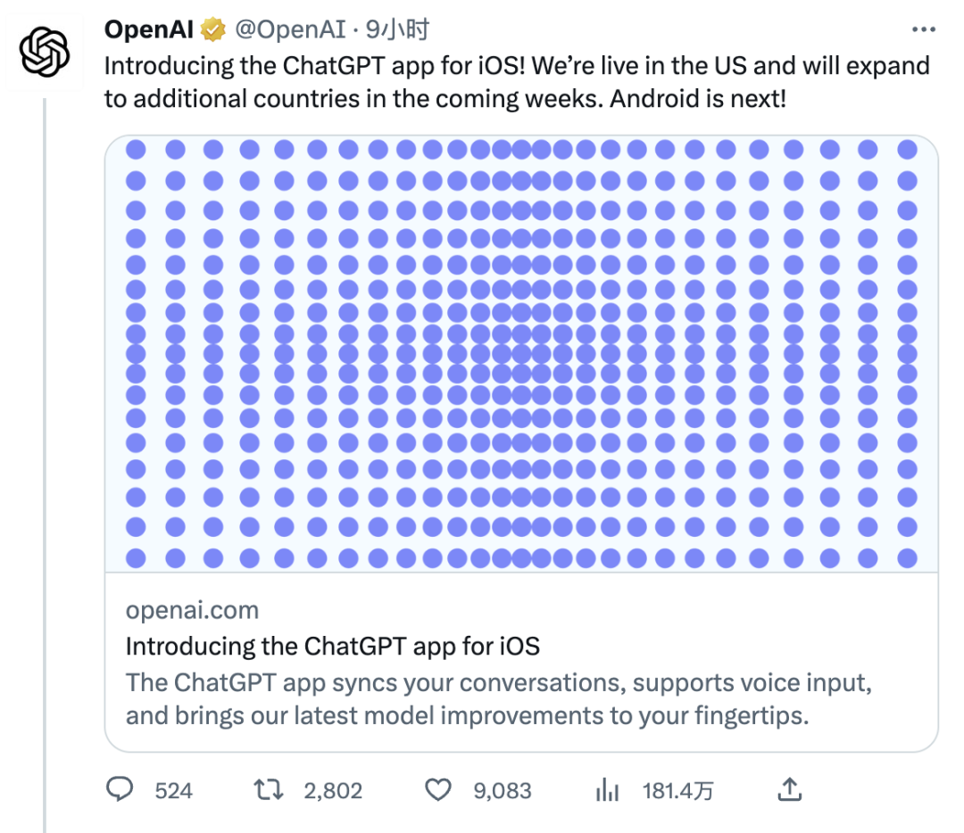The height and width of the screenshot is (833, 964).
Task: Click the 9,083 likes count
Action: coord(503,790)
